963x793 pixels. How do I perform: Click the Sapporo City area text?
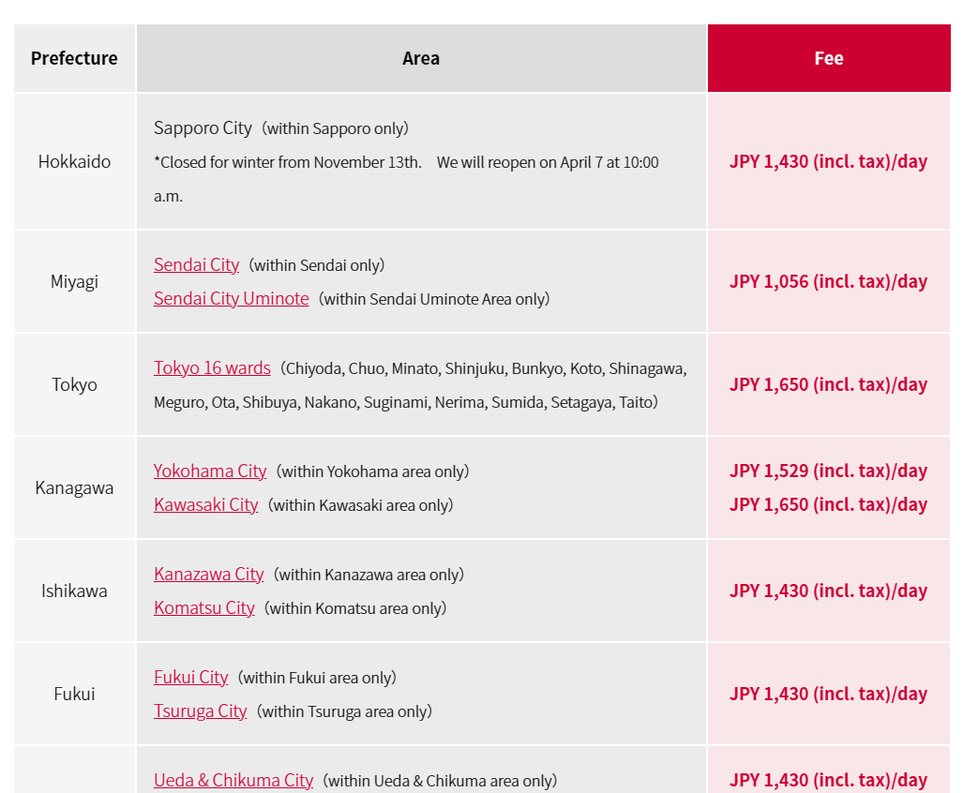[203, 127]
